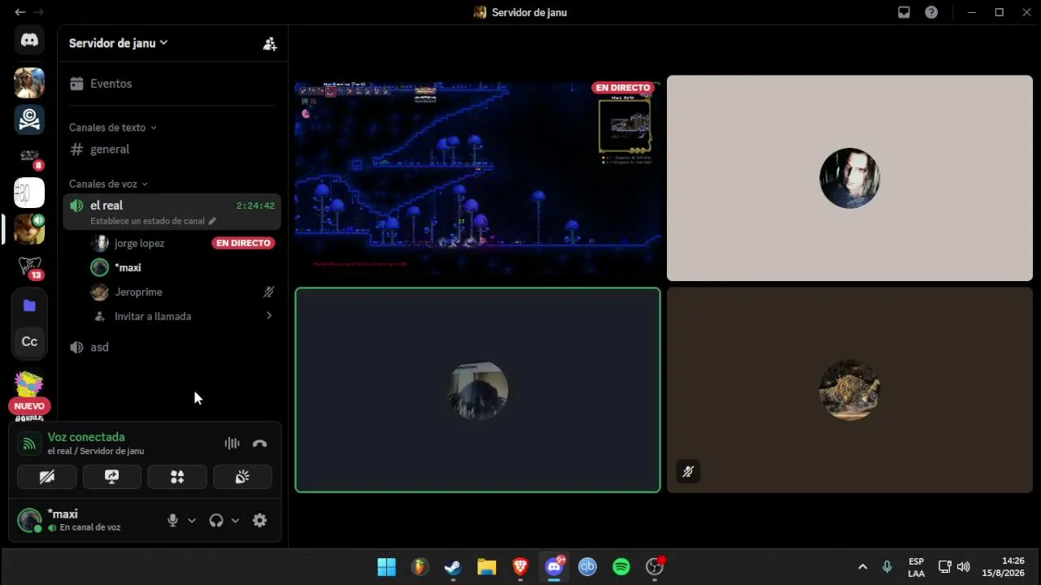This screenshot has height=585, width=1041.
Task: Invite people to Servidor de janu
Action: point(270,44)
